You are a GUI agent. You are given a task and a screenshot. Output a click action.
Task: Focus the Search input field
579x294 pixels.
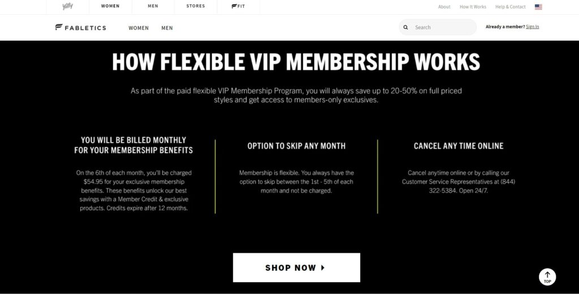(x=438, y=27)
